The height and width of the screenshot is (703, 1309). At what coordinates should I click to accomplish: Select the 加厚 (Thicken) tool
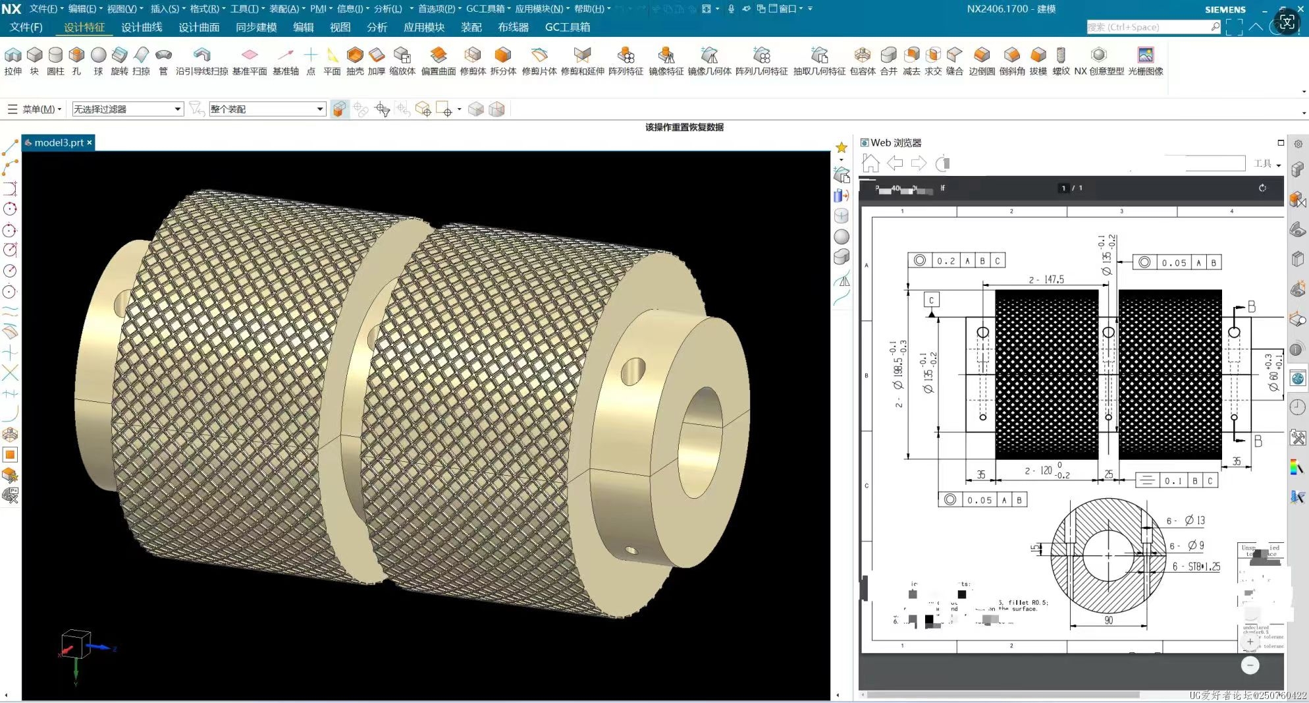377,61
